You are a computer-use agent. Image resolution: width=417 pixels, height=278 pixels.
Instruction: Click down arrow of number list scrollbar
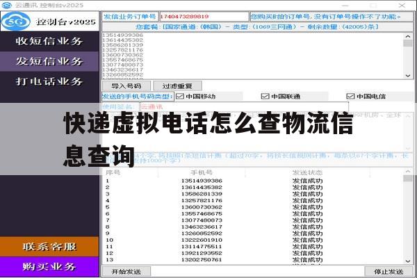click(408, 76)
